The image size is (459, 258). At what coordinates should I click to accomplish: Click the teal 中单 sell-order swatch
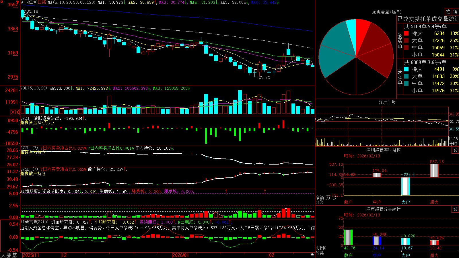(x=406, y=83)
